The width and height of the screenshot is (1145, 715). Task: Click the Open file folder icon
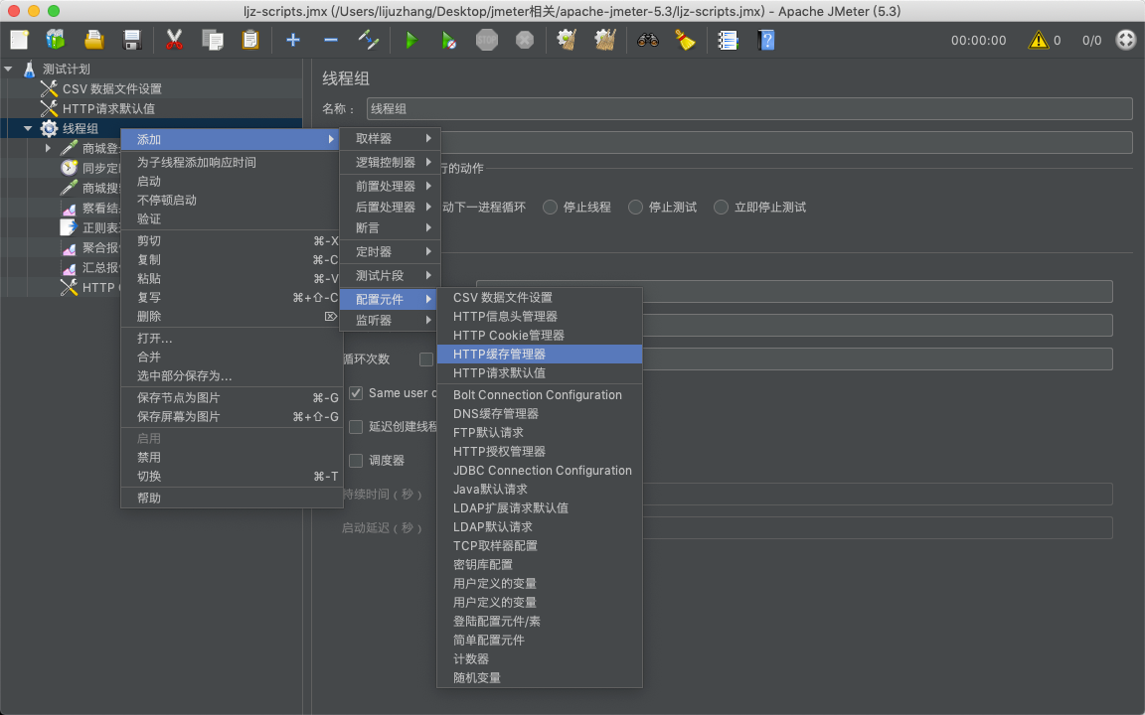(93, 40)
